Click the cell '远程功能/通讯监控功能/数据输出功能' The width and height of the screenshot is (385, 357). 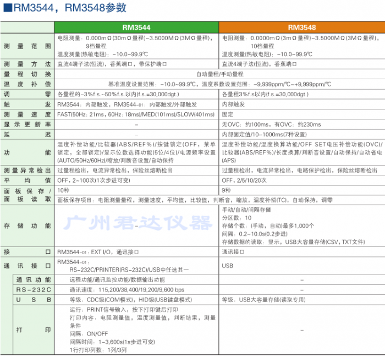pos(117,279)
